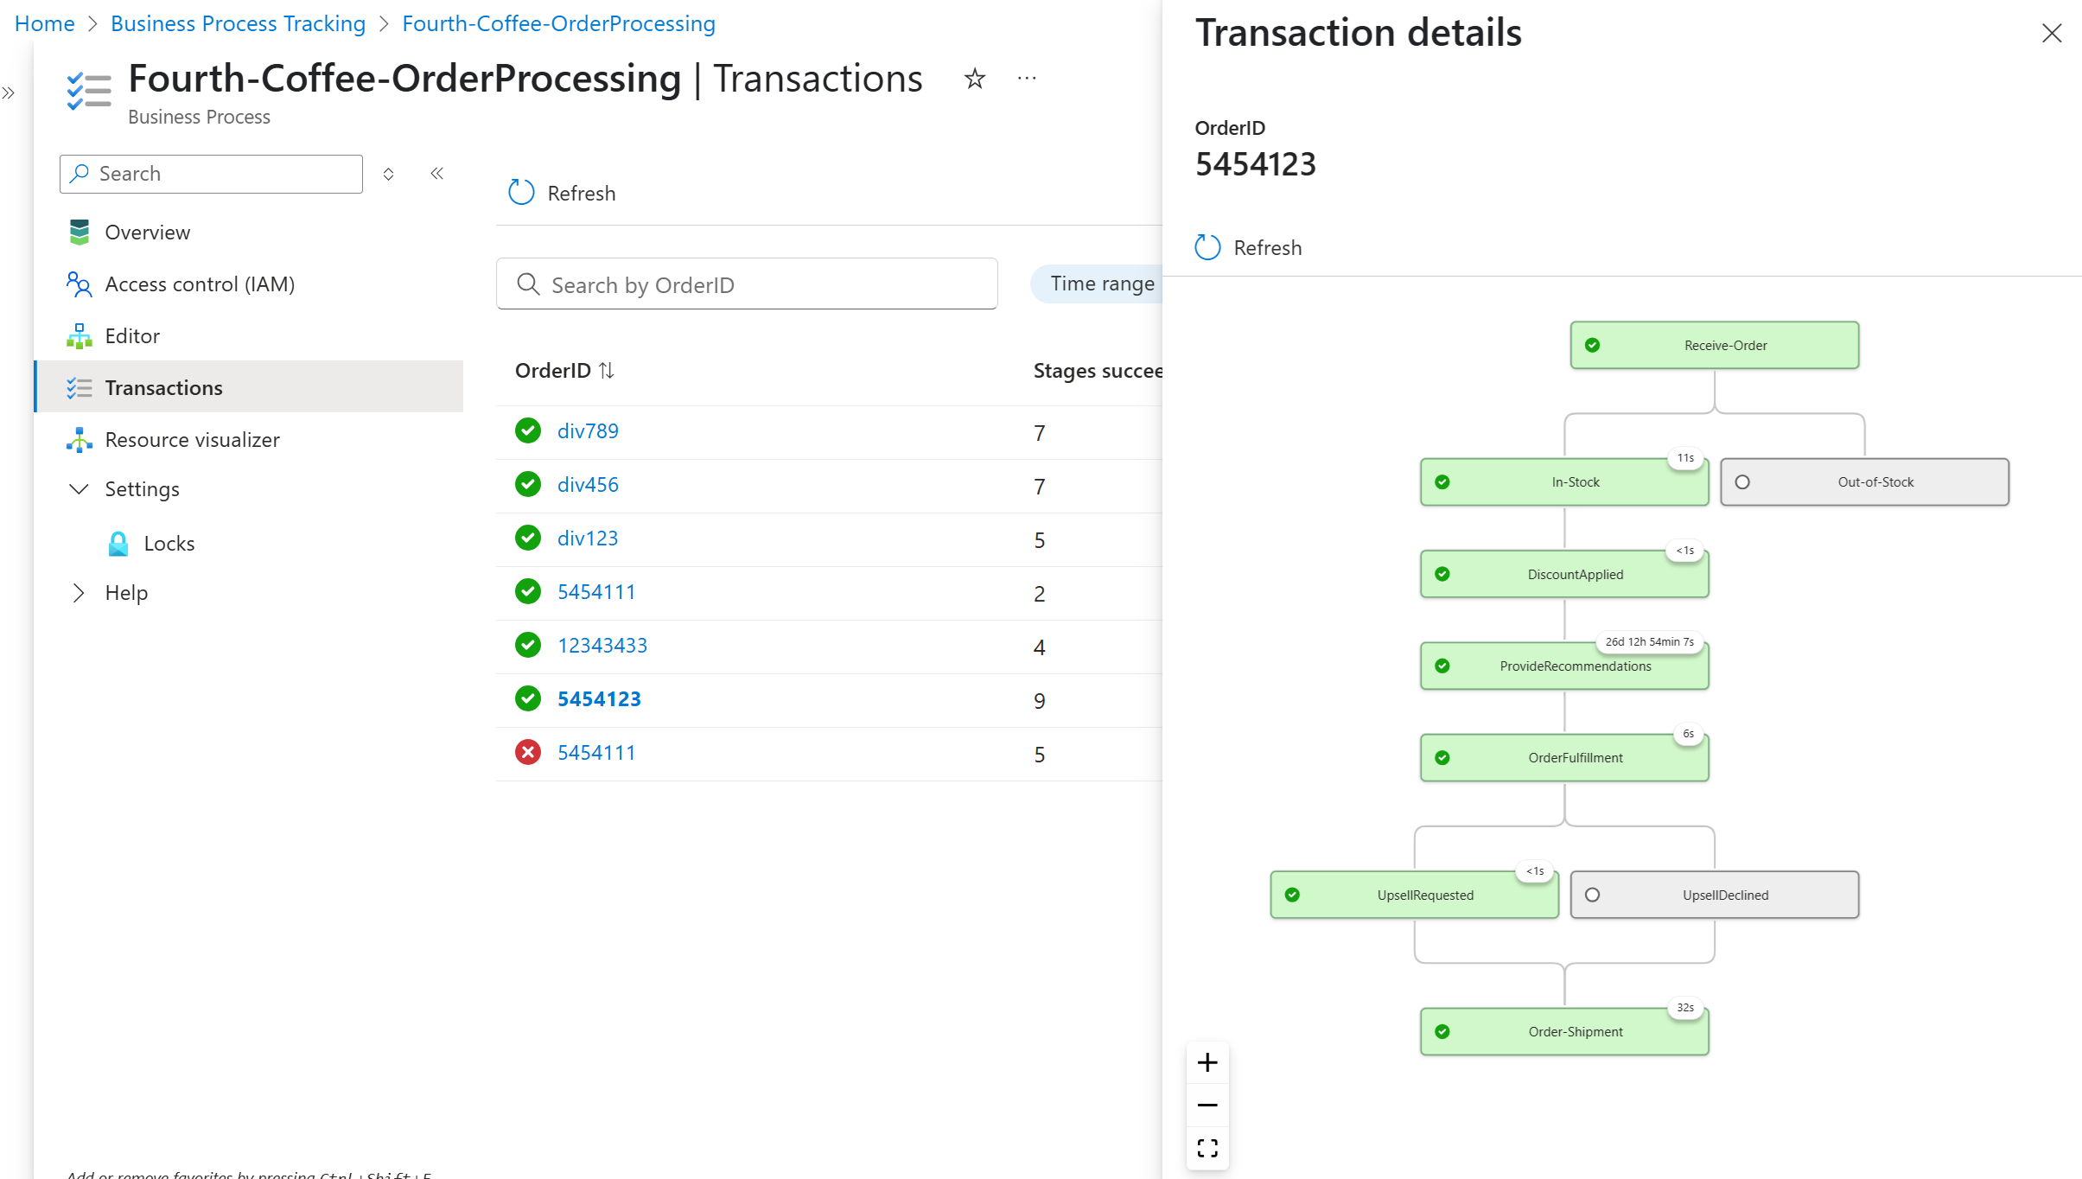Open transaction div789
Viewport: 2082px width, 1179px height.
coord(588,430)
